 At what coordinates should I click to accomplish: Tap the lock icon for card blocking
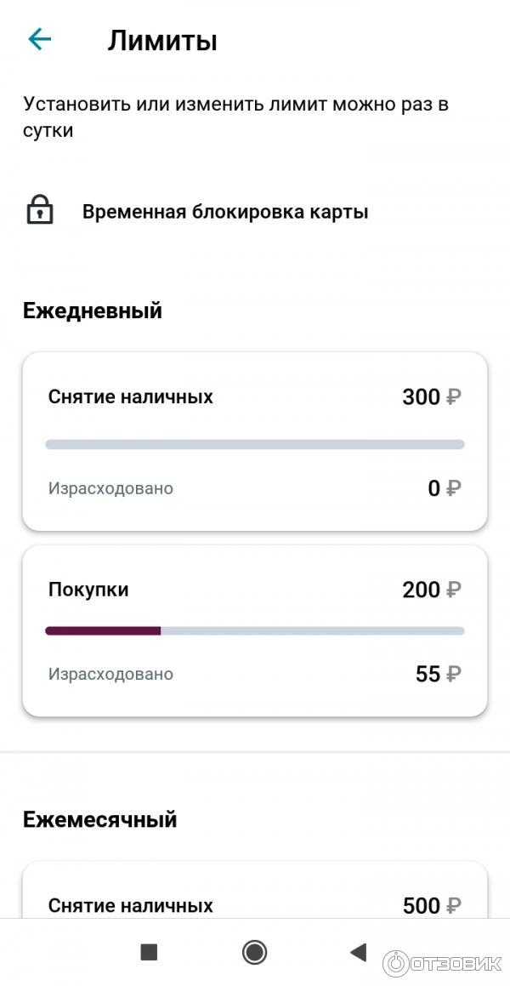pos(40,211)
